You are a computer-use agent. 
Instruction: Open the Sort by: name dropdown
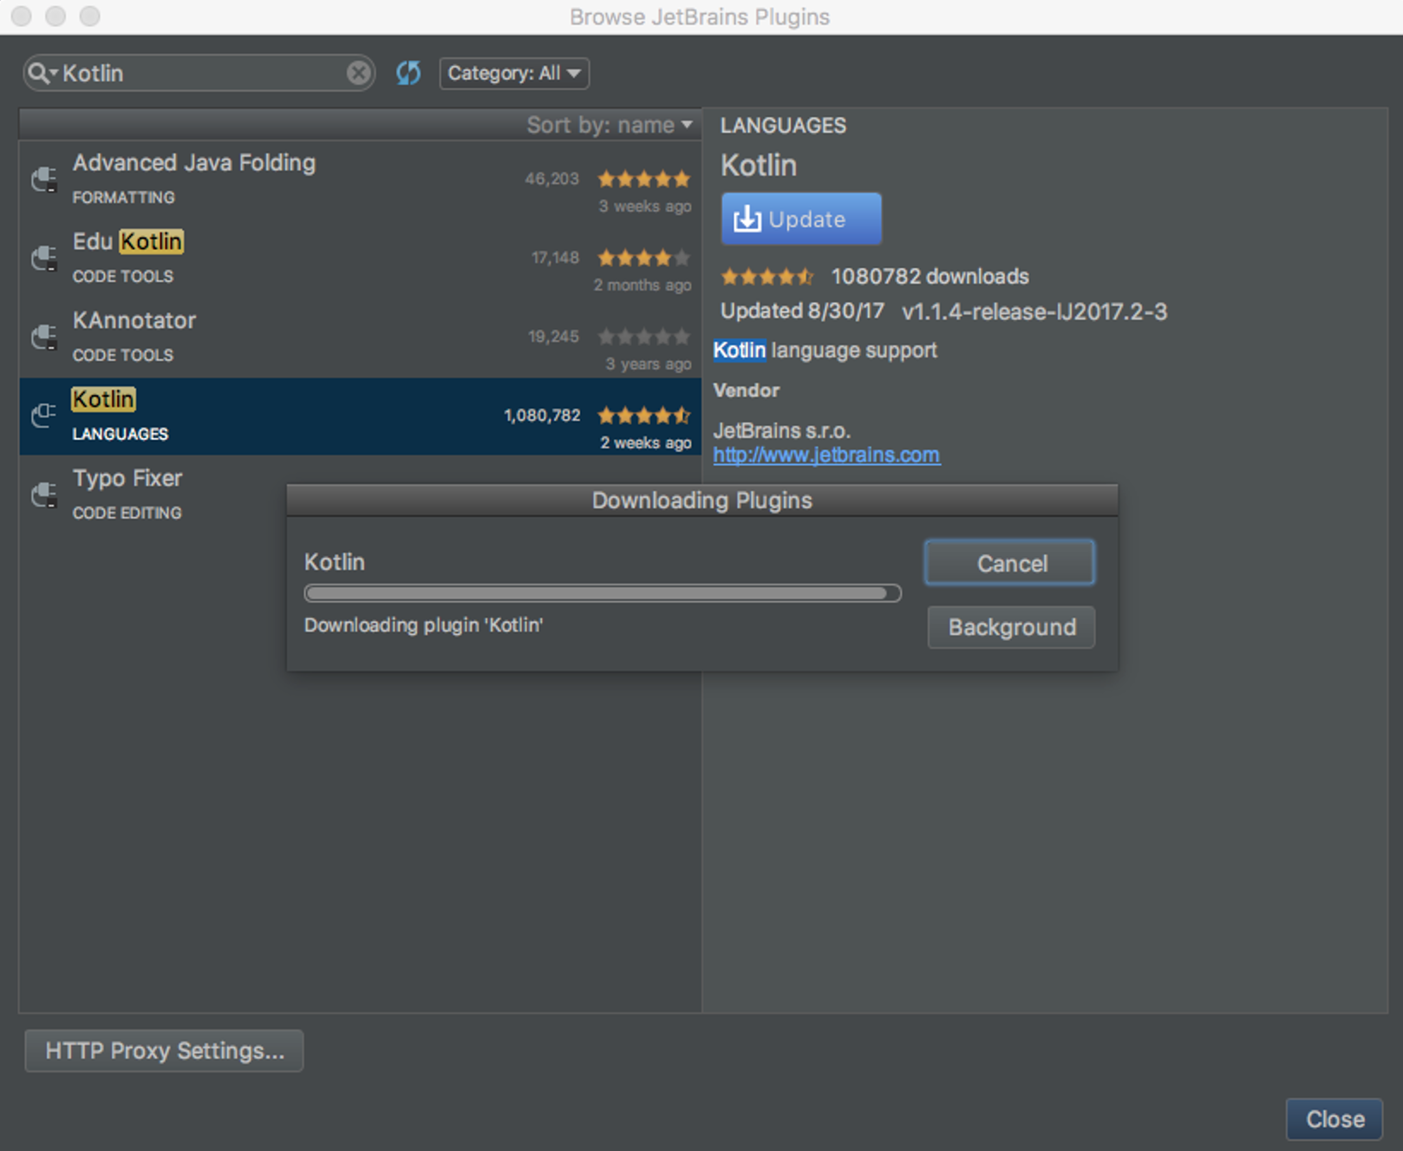tap(610, 125)
